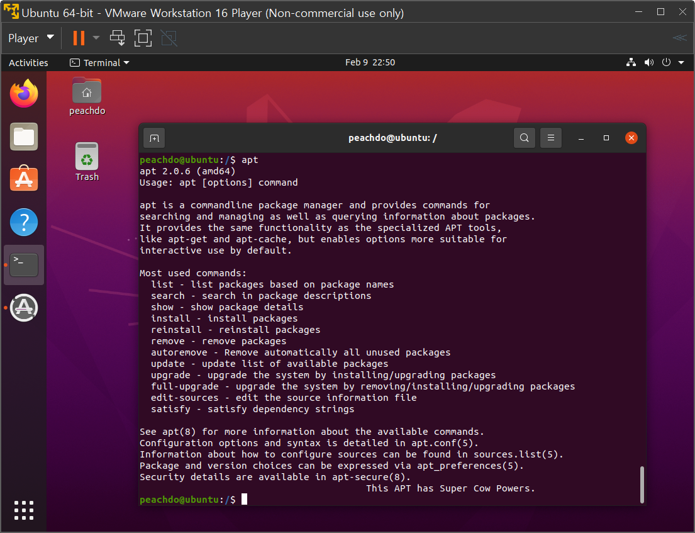Click the 'See apt(8) for more information' line
The image size is (695, 533).
tap(311, 432)
